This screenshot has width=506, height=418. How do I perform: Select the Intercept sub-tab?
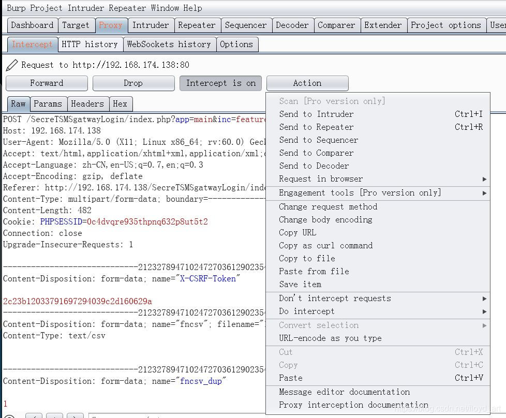32,44
